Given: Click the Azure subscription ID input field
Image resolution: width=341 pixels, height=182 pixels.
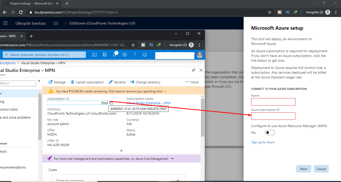Looking at the screenshot, I should [x=273, y=116].
